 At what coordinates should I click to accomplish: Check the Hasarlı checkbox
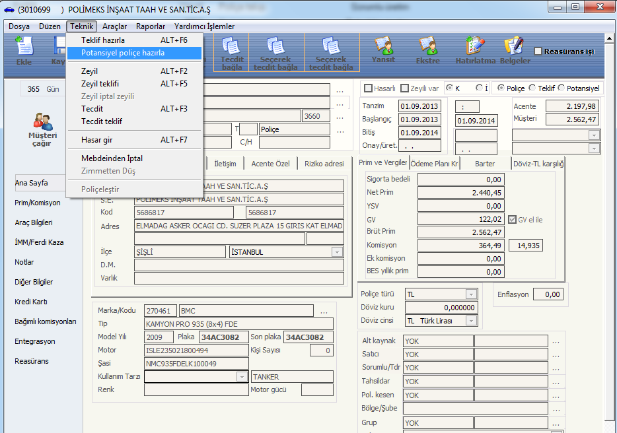[x=369, y=88]
